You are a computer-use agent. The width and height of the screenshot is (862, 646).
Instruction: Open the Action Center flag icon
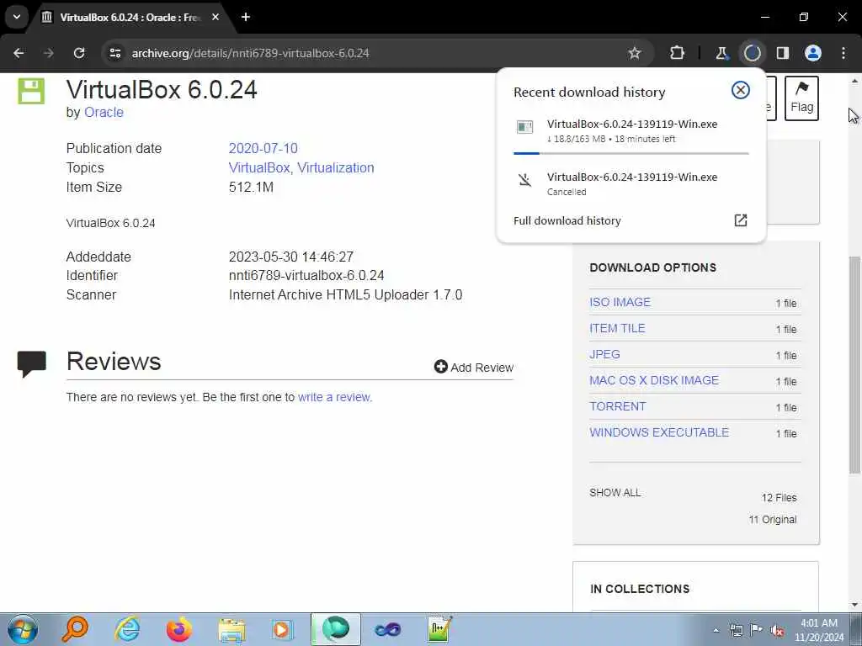(757, 630)
